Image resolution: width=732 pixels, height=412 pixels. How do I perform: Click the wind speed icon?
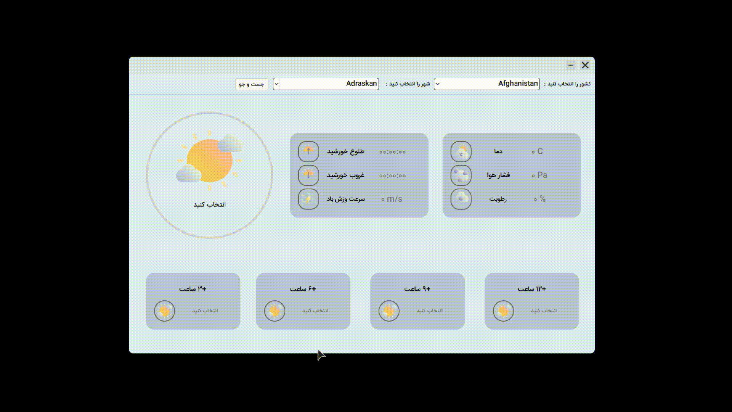(x=308, y=199)
